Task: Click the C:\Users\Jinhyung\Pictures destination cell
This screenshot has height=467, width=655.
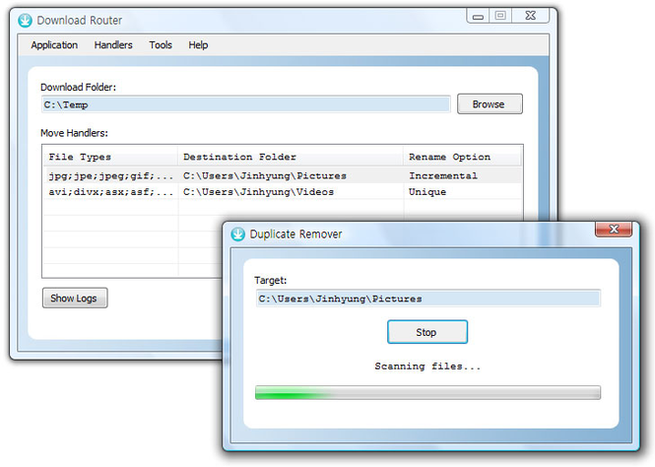Action: point(264,175)
